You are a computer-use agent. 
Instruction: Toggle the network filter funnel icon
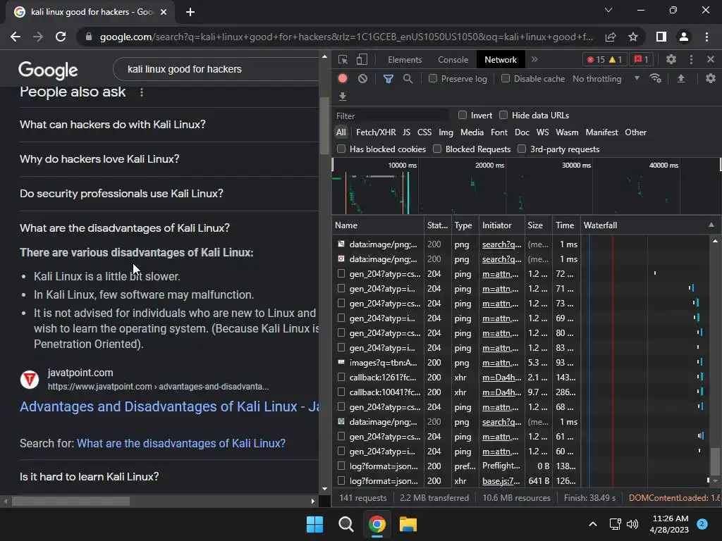(x=388, y=79)
